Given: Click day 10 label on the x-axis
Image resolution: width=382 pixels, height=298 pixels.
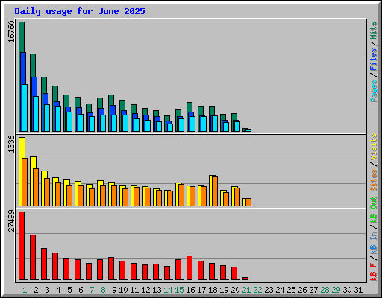Looking at the screenshot, I should (x=123, y=290).
